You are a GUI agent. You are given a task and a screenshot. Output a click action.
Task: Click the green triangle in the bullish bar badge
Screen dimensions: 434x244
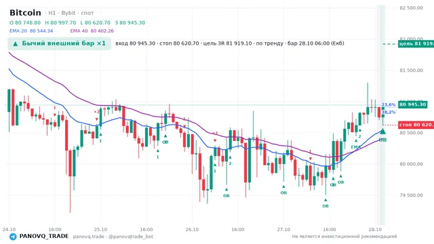pyautogui.click(x=16, y=43)
